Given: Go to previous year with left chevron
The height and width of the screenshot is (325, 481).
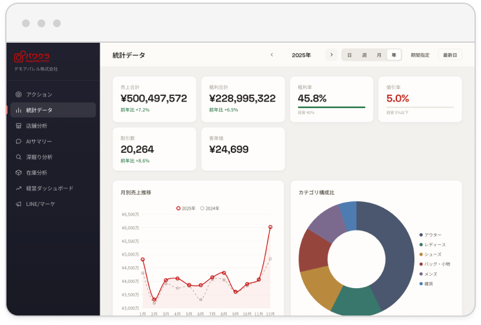Looking at the screenshot, I should (272, 54).
